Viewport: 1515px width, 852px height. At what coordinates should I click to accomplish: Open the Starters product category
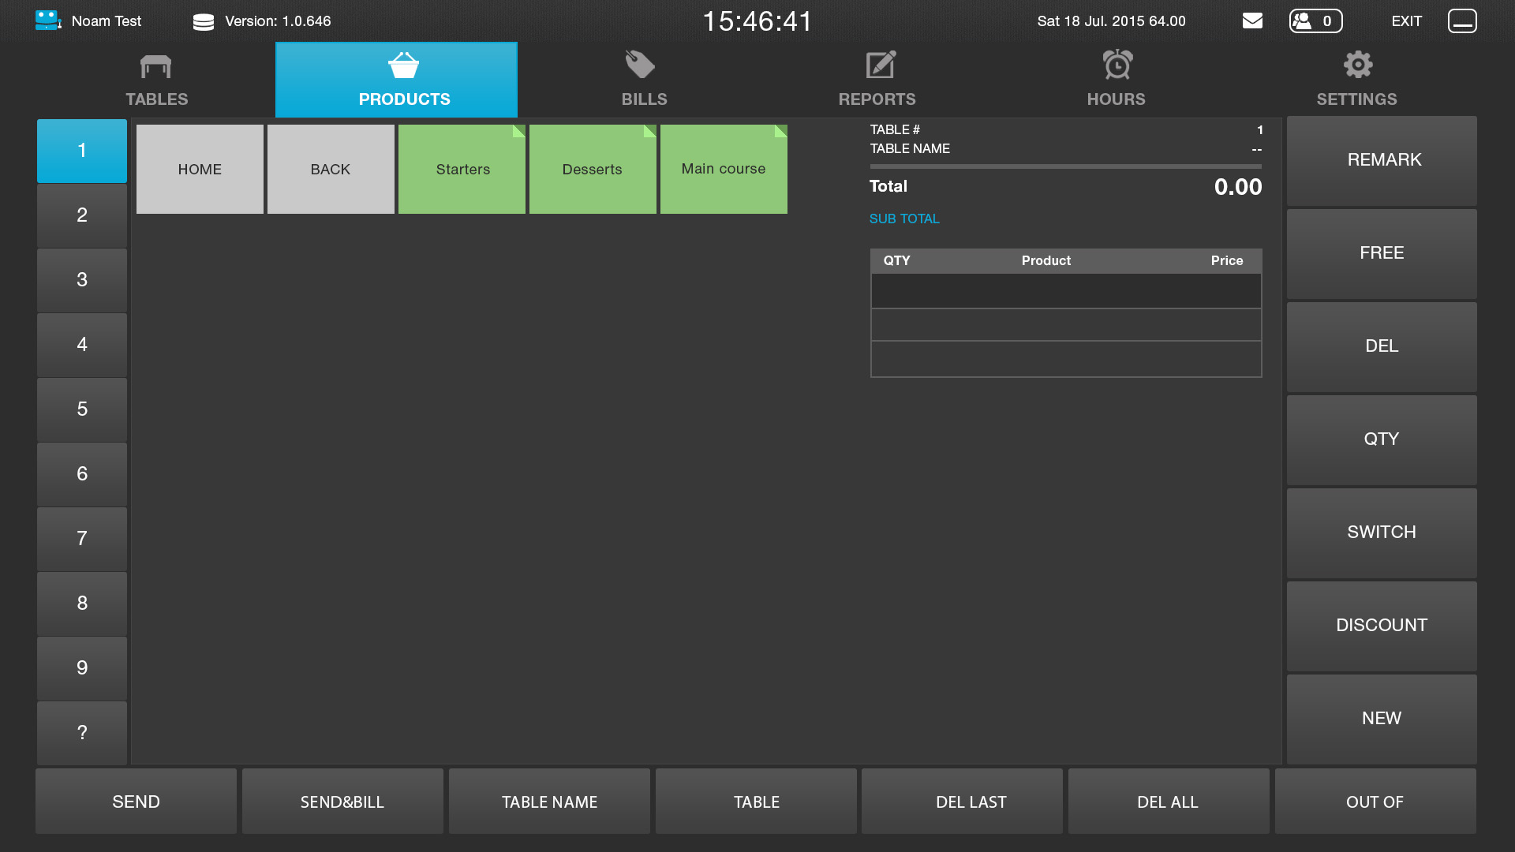462,170
